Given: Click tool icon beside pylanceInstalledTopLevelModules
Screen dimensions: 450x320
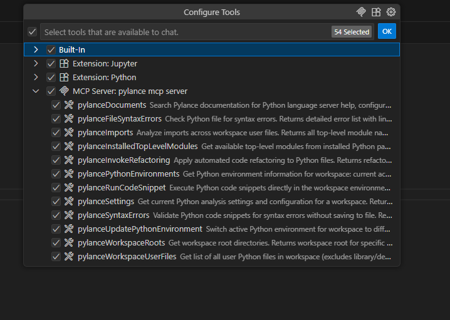Looking at the screenshot, I should pyautogui.click(x=69, y=147).
